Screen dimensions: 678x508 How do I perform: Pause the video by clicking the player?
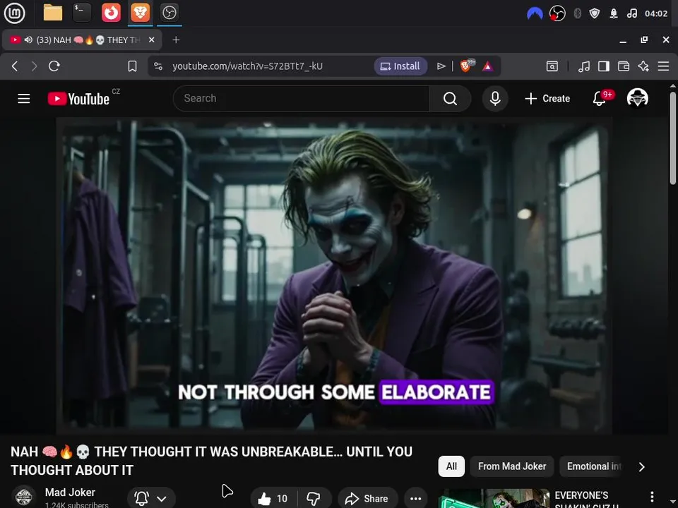click(x=334, y=276)
